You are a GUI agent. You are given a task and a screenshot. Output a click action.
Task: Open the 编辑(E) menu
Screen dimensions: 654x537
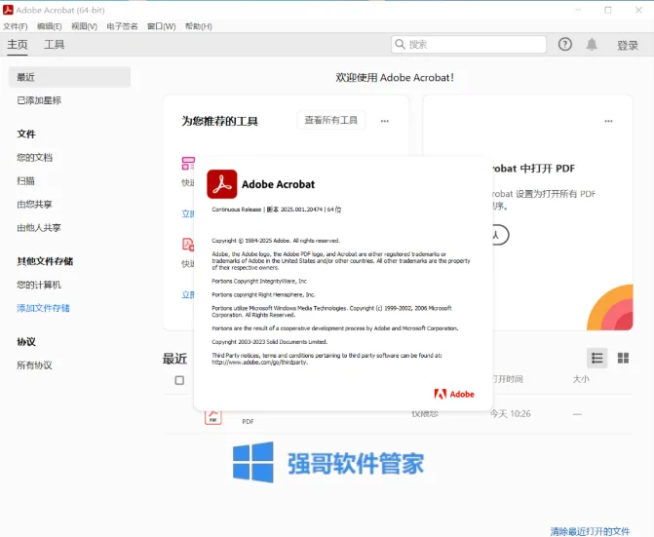49,26
